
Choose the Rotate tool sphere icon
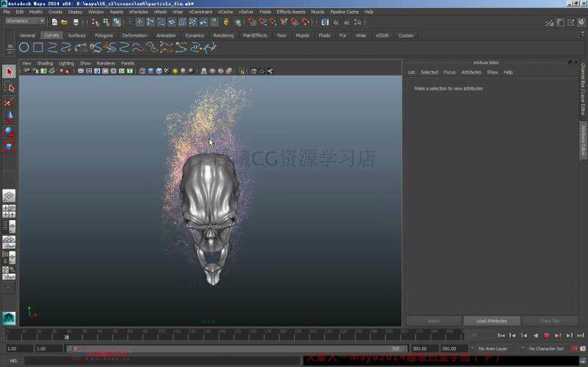9,132
